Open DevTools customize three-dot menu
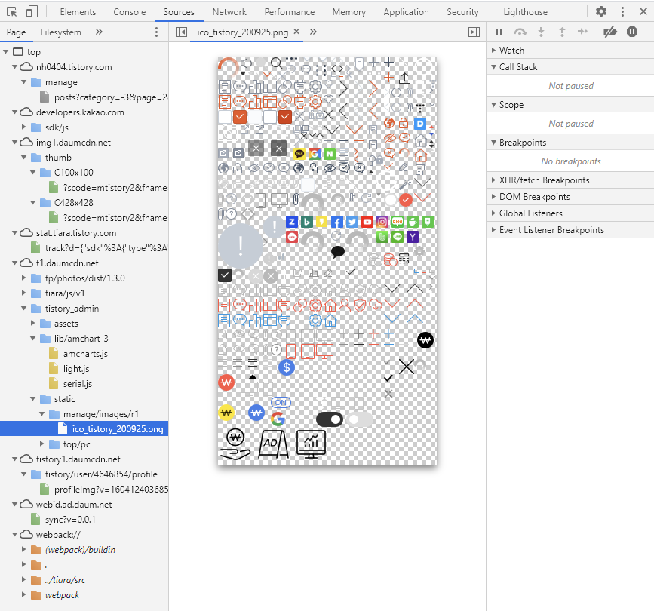The height and width of the screenshot is (611, 654). [x=622, y=11]
